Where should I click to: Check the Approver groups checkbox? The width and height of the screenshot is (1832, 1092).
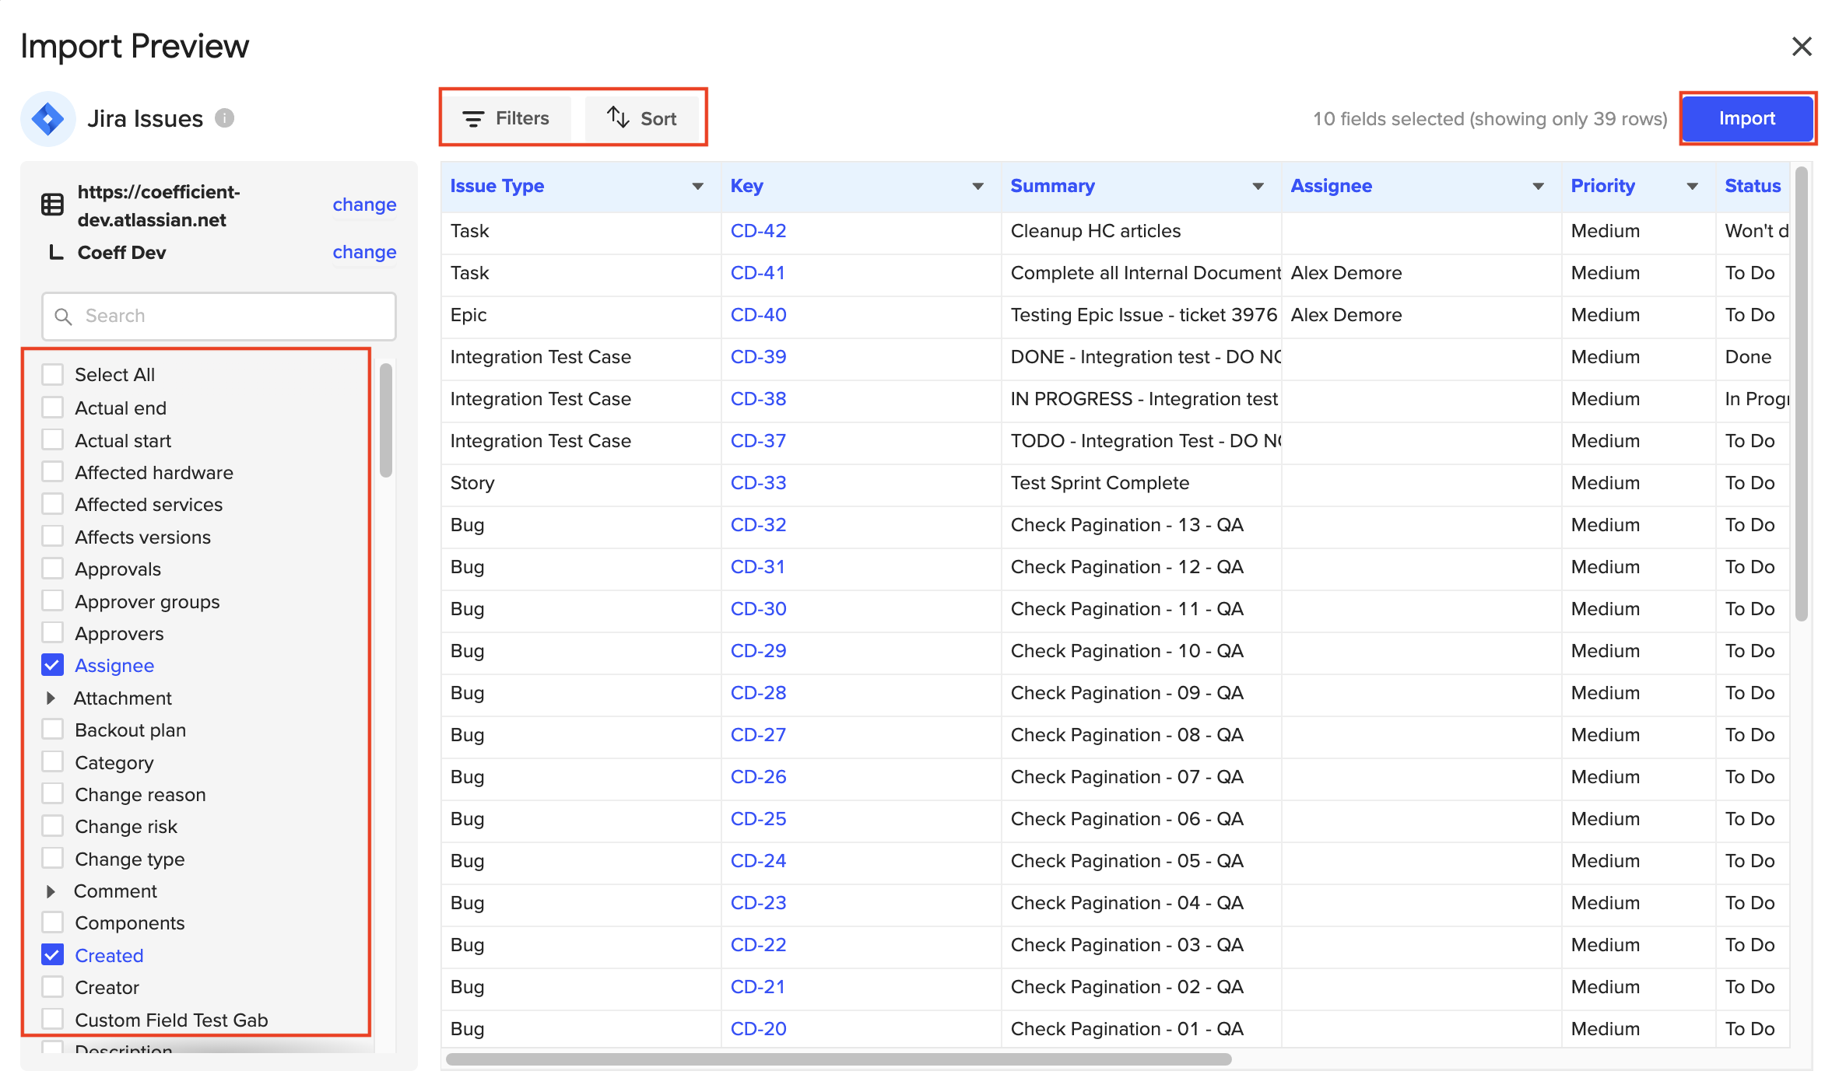(x=52, y=601)
